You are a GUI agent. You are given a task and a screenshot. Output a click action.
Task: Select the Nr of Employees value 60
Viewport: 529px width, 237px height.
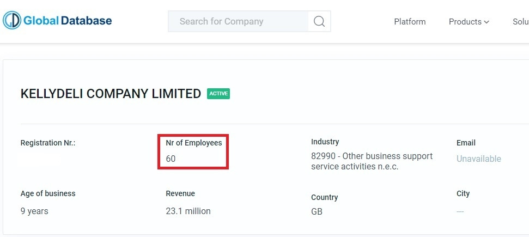pos(171,159)
